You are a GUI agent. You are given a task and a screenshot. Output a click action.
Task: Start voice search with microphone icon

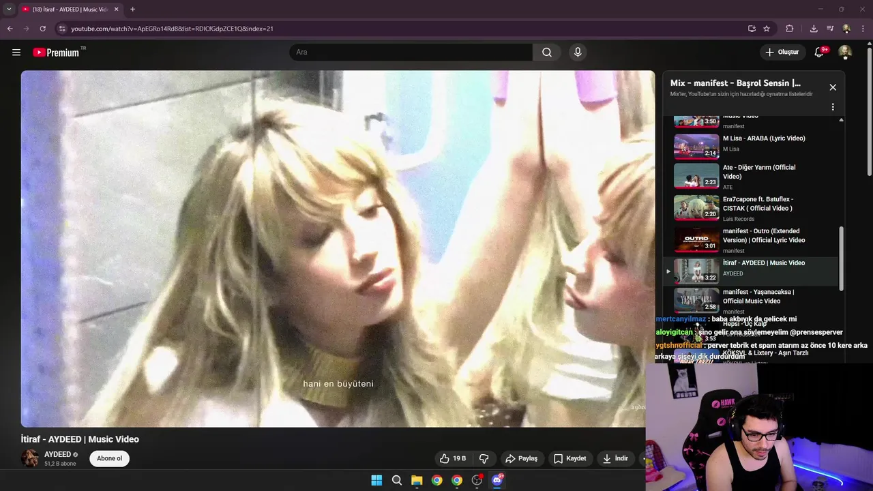578,53
